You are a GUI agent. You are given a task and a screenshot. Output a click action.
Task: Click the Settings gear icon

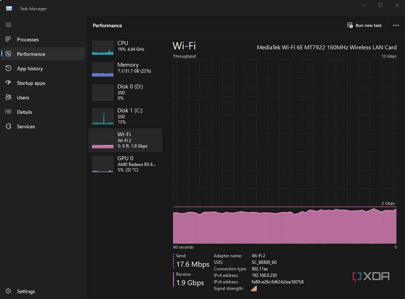click(x=8, y=291)
